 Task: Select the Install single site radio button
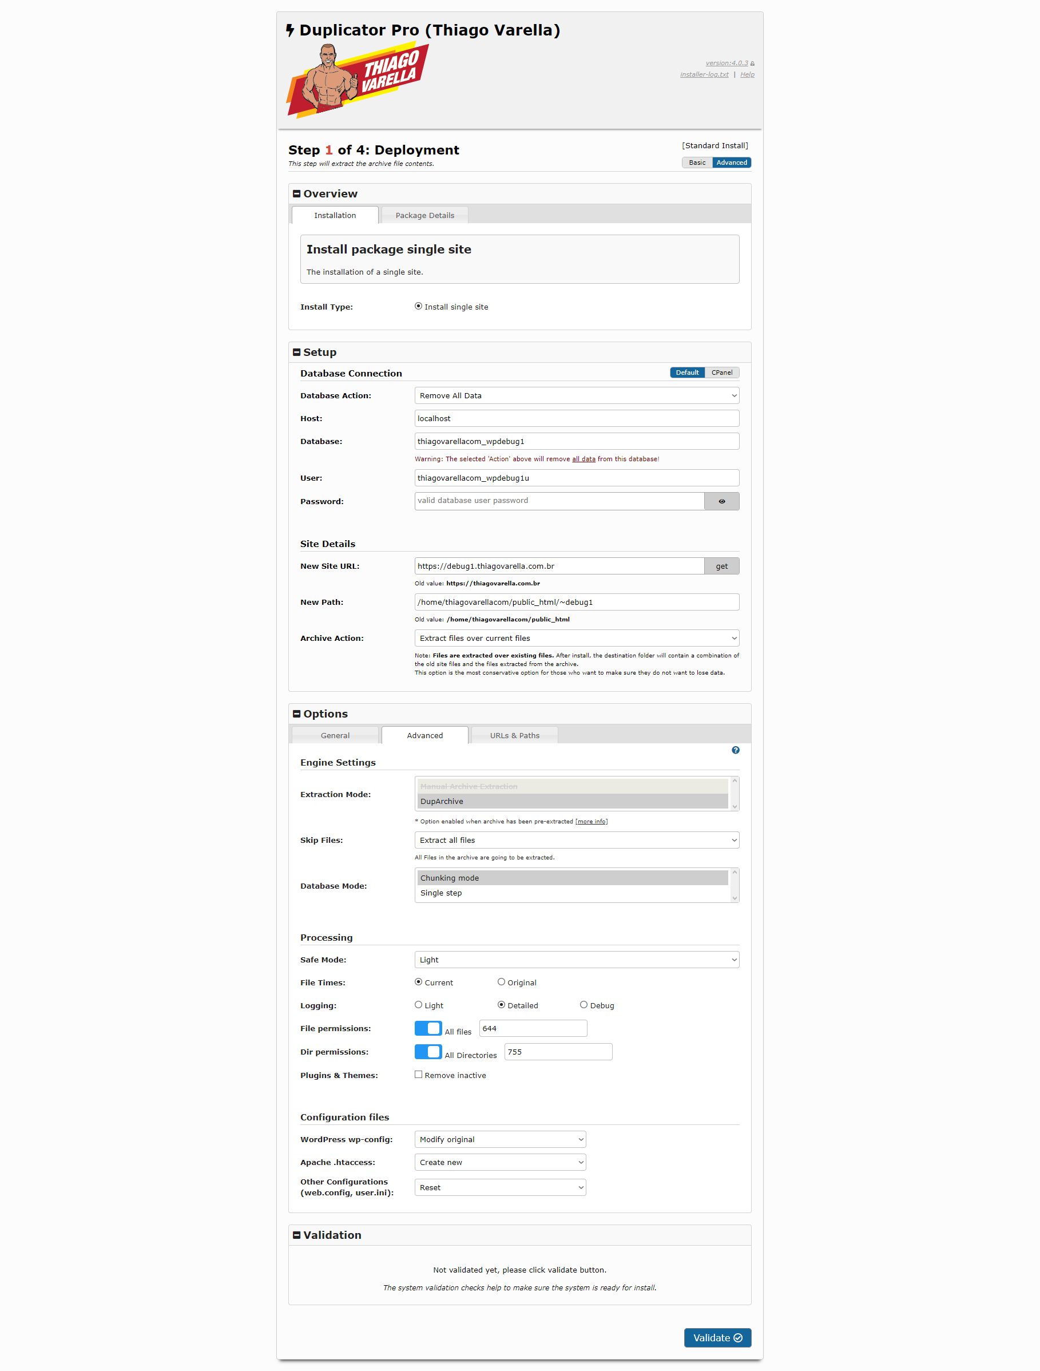[418, 306]
